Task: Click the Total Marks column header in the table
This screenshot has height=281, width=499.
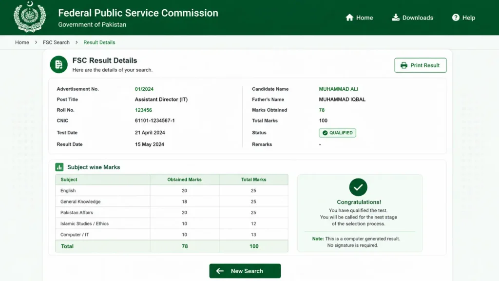Action: (x=253, y=180)
